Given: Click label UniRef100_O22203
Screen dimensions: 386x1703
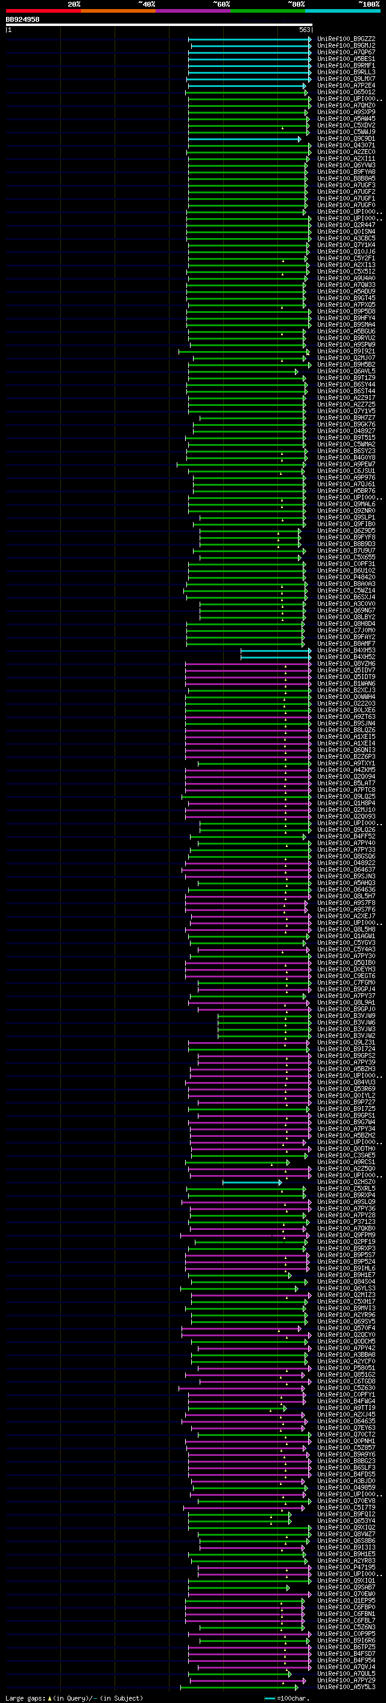Looking at the screenshot, I should 346,703.
